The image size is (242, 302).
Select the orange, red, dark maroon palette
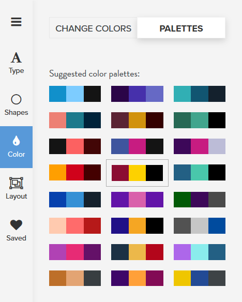[x=75, y=172]
